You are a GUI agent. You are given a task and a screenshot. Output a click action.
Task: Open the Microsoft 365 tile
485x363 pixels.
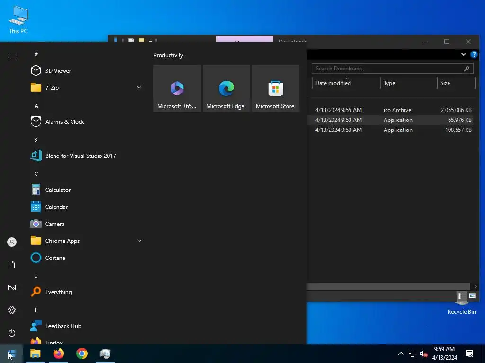coord(177,88)
